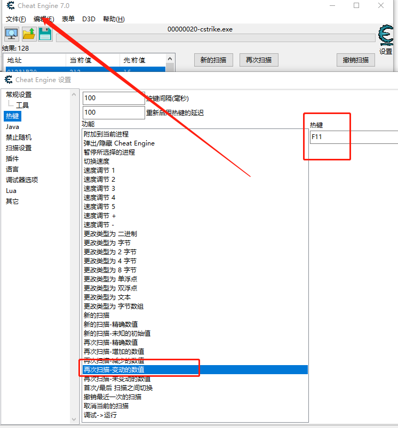
Task: Select 更改类型为 单浮点 function
Action: [x=110, y=279]
